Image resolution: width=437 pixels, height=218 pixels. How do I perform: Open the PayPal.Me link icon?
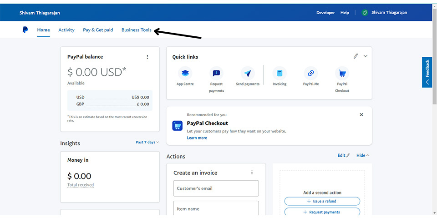310,73
